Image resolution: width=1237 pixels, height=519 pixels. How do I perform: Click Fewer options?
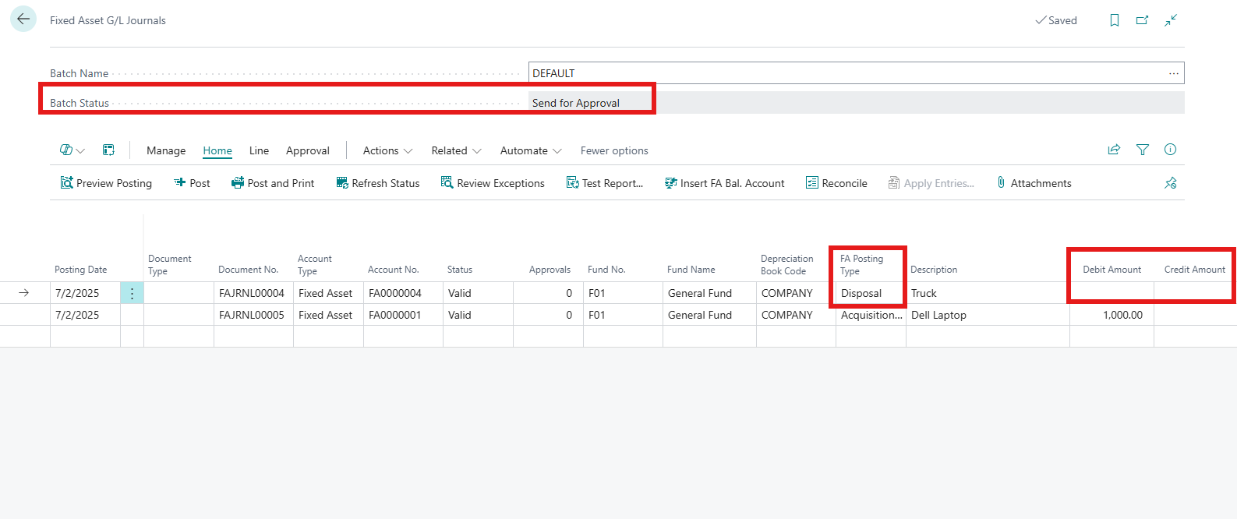[x=614, y=150]
